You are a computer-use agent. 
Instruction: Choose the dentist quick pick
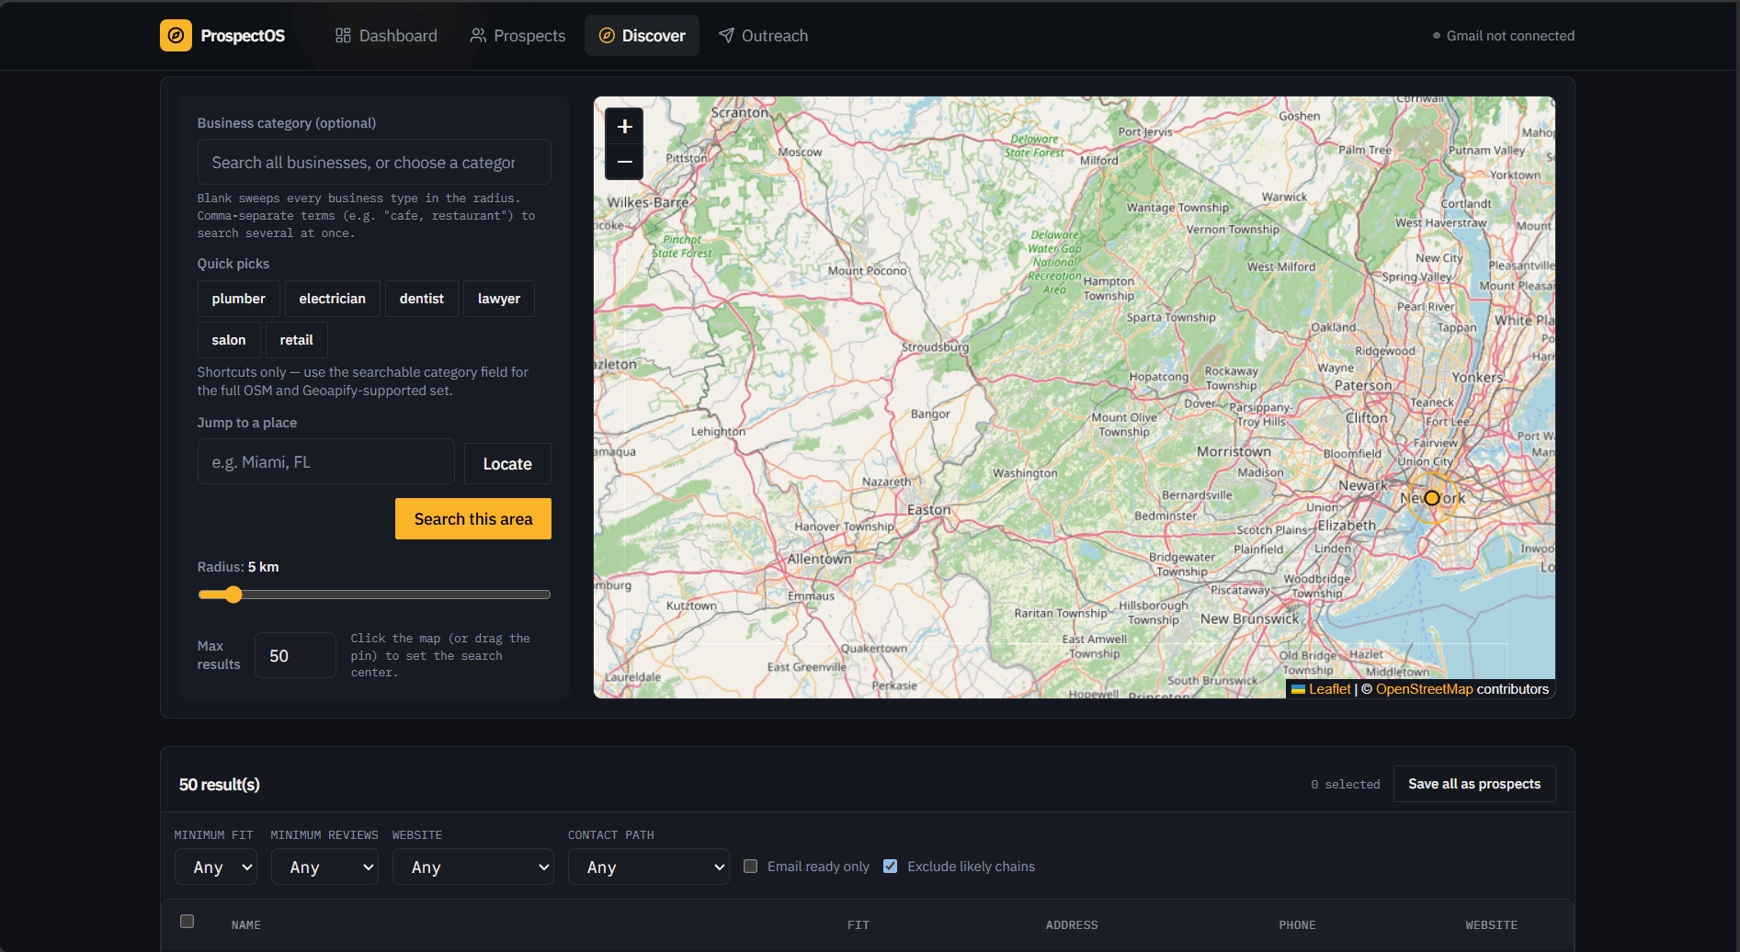tap(421, 299)
